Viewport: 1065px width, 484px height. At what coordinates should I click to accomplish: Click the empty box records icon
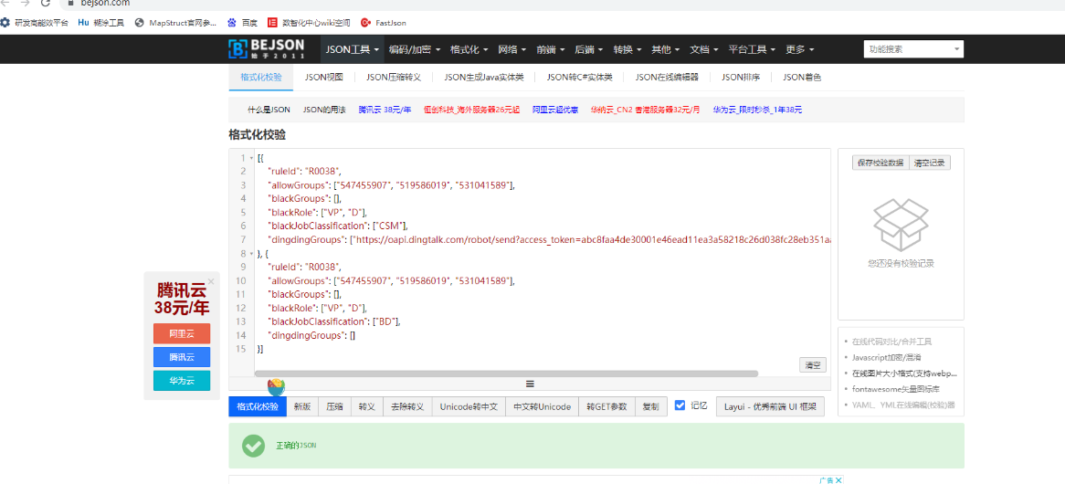click(901, 225)
